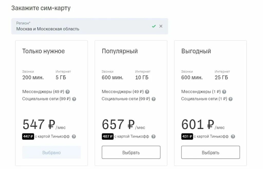This screenshot has height=169, width=263.
Task: Open the help icon next to Социальные сети in Популярный
Action: point(154,99)
